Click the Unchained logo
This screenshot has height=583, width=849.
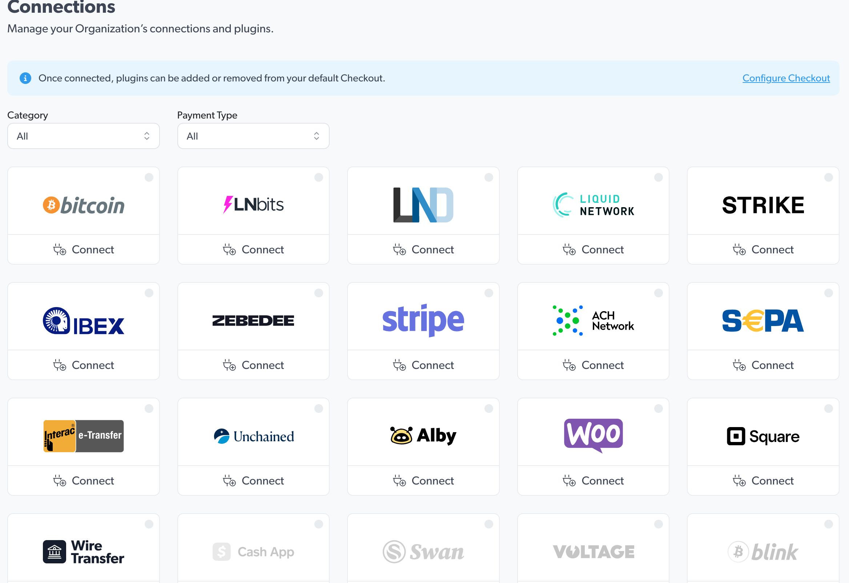click(254, 436)
